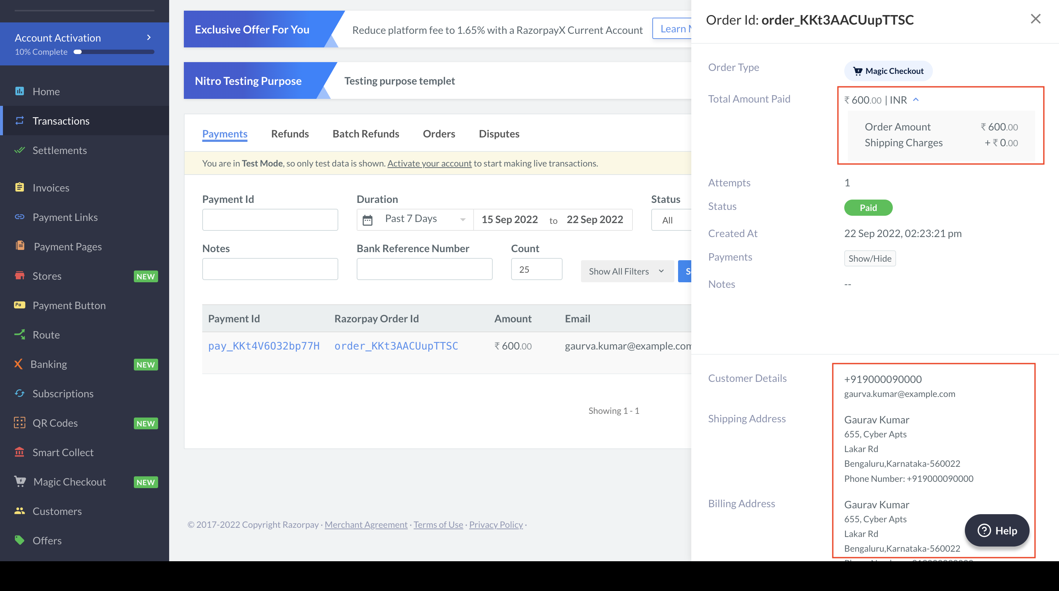Click the Activate your account link
Screen dimensions: 1059x591
[429, 163]
